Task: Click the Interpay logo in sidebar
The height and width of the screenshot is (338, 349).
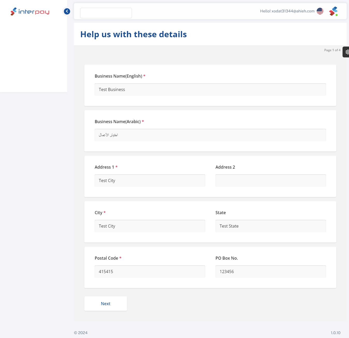Action: click(30, 12)
